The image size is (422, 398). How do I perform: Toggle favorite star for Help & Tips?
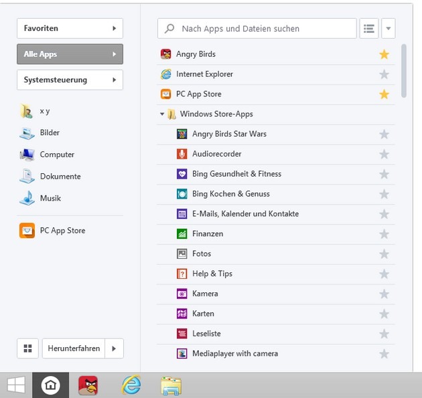pos(384,274)
